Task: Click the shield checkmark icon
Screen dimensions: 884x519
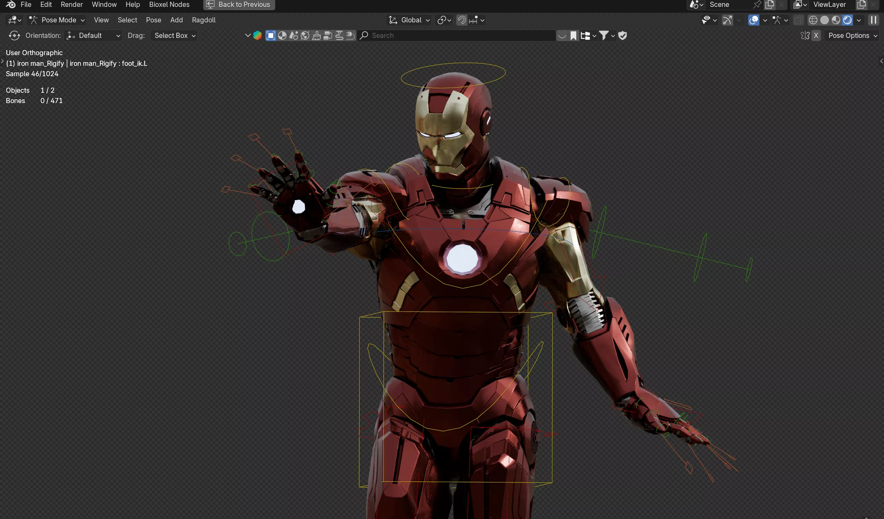Action: point(622,36)
